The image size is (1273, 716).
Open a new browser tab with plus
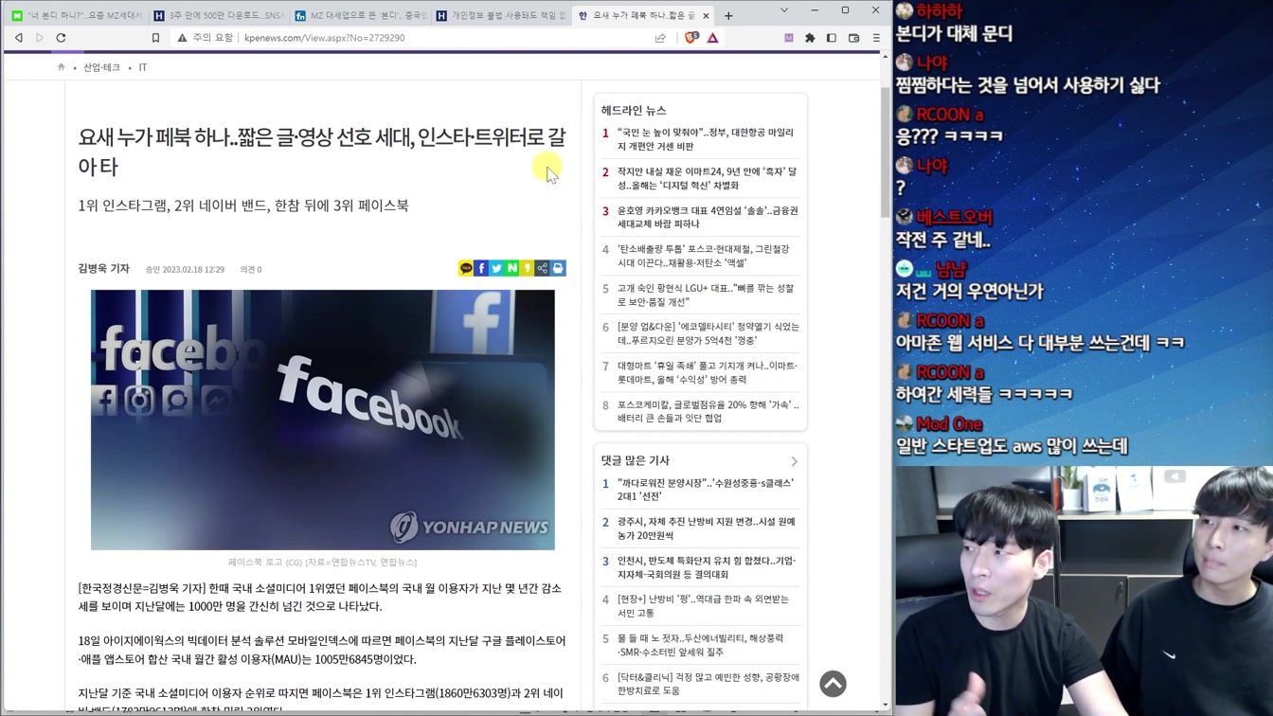[x=728, y=15]
